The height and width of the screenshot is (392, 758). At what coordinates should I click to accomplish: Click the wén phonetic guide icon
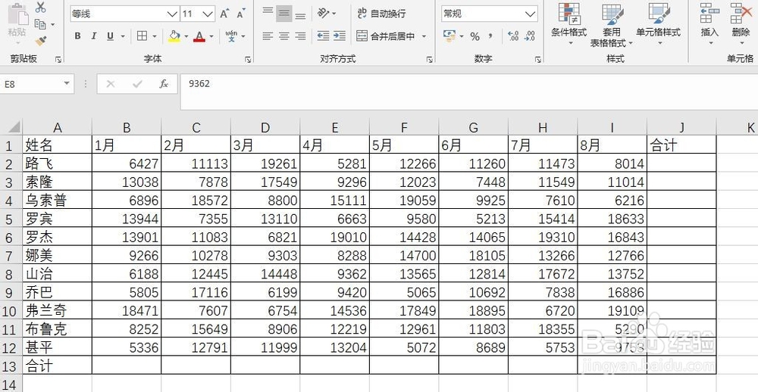231,36
